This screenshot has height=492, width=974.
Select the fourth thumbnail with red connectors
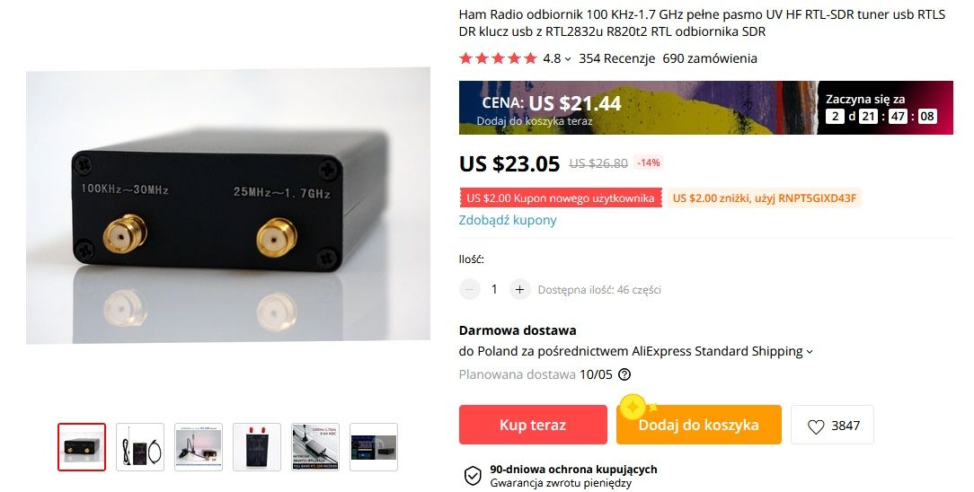click(x=257, y=447)
